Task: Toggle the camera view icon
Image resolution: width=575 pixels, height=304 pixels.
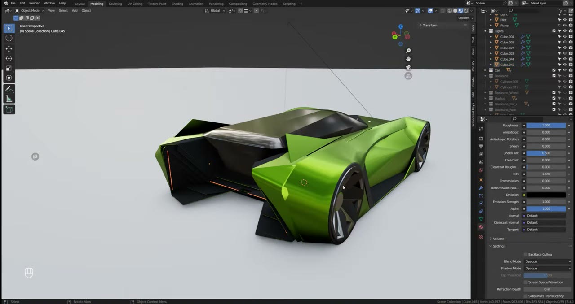Action: pyautogui.click(x=408, y=68)
